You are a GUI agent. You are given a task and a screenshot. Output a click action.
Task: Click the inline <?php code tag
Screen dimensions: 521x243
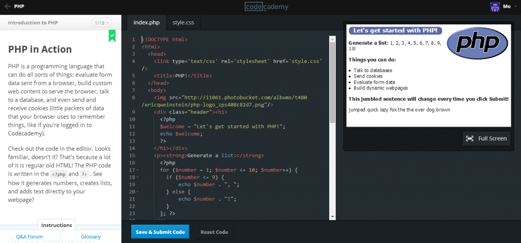(59, 174)
